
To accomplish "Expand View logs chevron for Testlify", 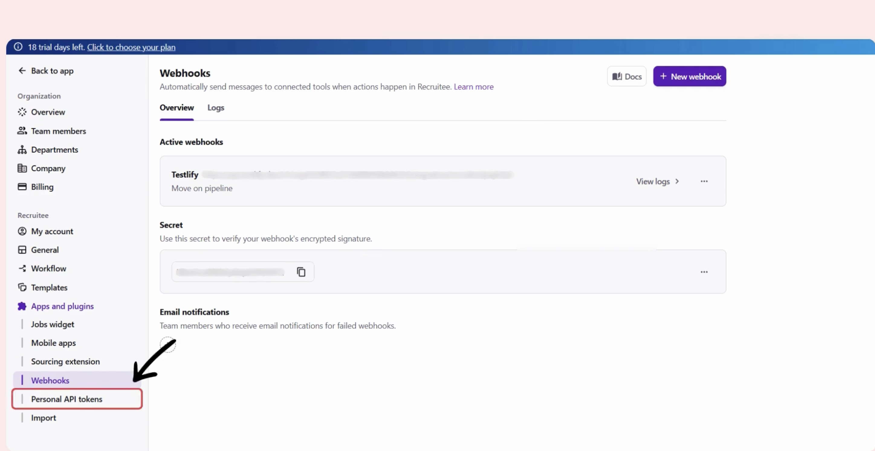I will (677, 181).
